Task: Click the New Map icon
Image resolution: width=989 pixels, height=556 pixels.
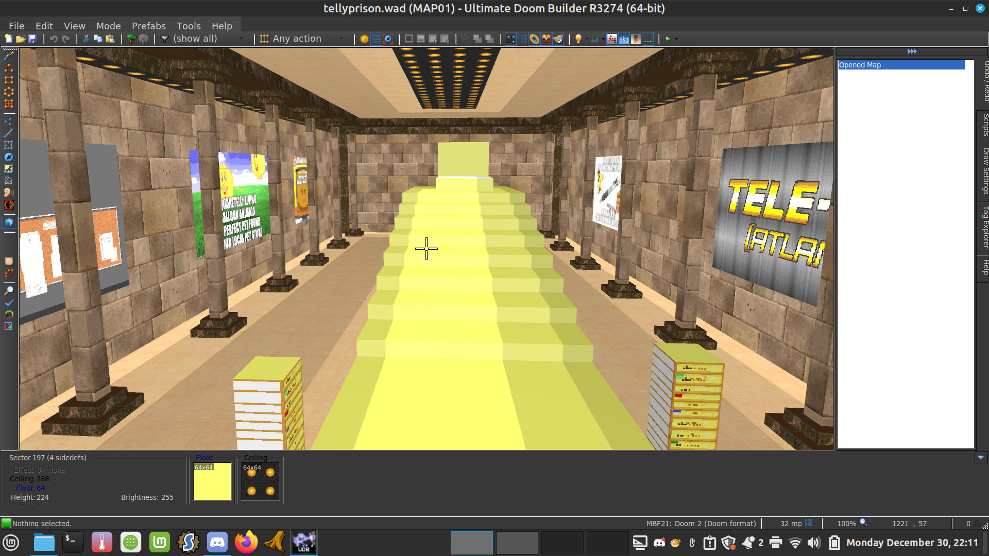Action: [x=8, y=39]
